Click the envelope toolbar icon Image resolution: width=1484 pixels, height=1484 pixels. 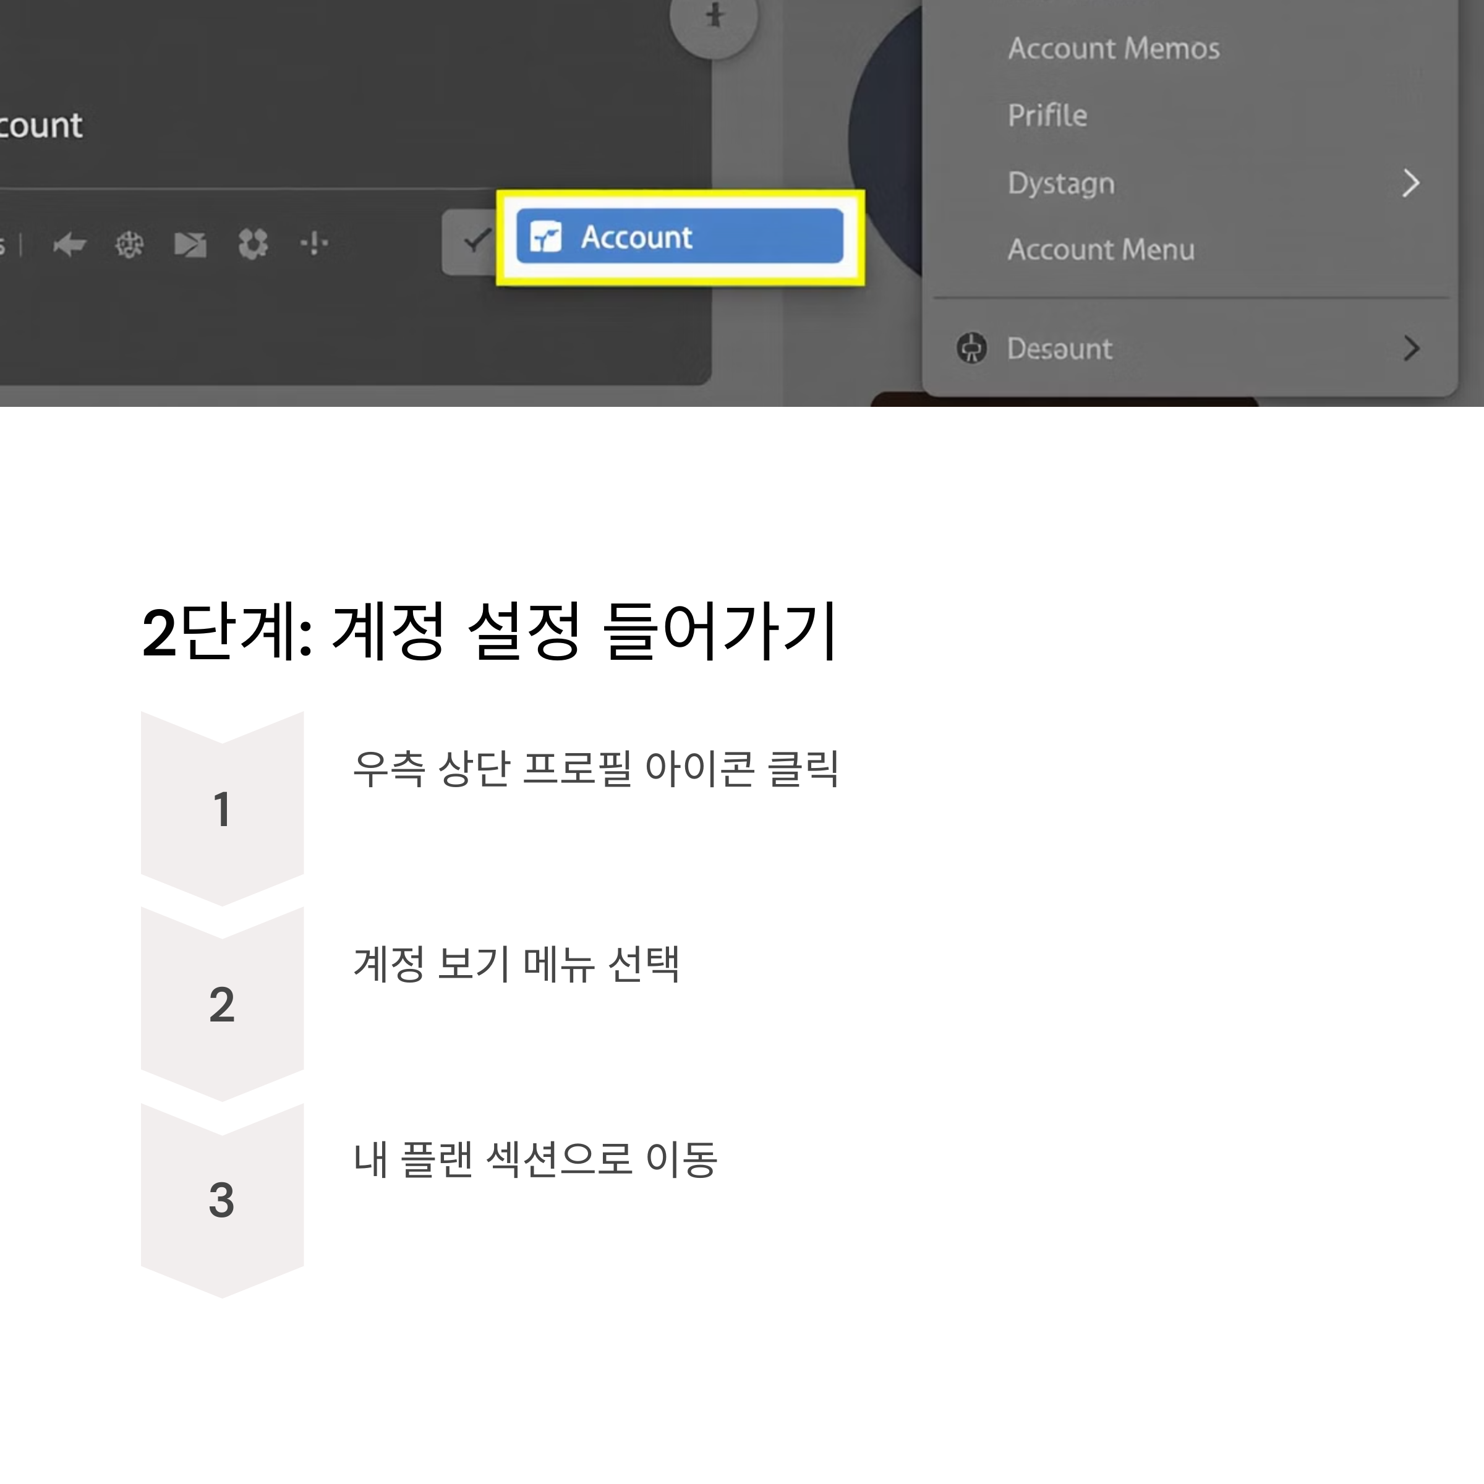(190, 245)
